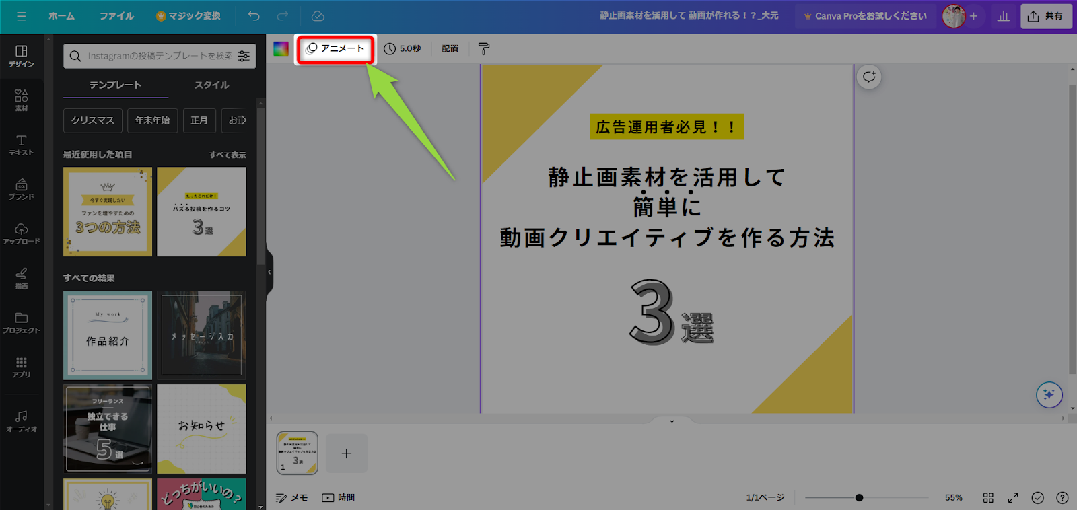
Task: Enter fullscreen presentation mode
Action: pyautogui.click(x=1013, y=498)
